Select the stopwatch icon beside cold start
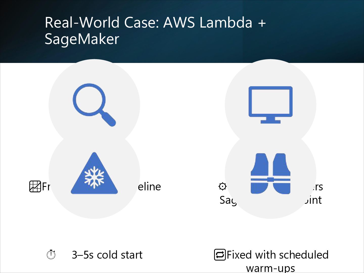The height and width of the screenshot is (273, 364). [x=51, y=255]
